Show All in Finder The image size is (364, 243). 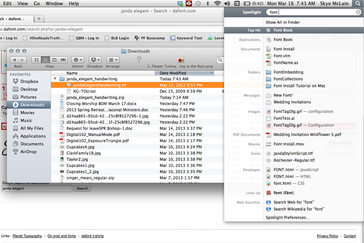[283, 22]
